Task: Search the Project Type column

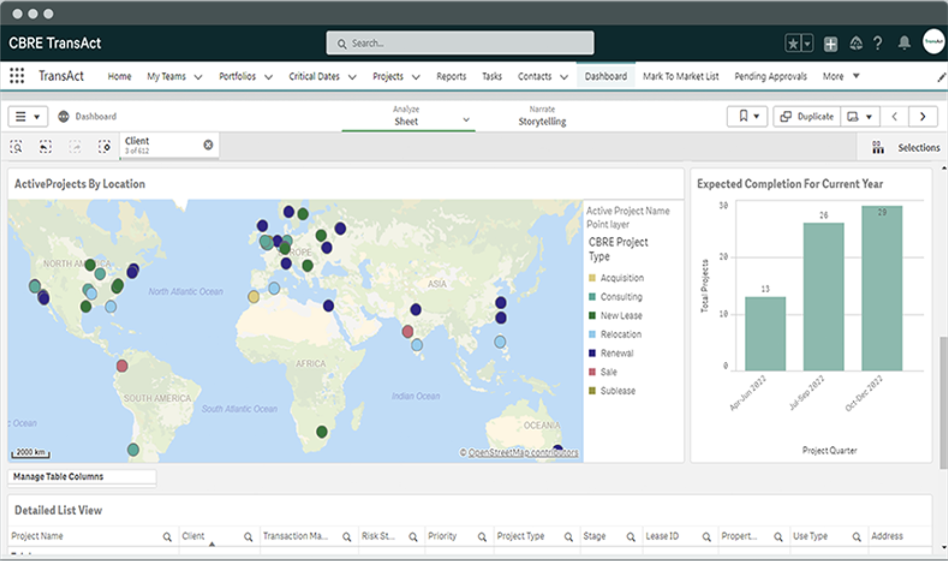Action: [568, 537]
